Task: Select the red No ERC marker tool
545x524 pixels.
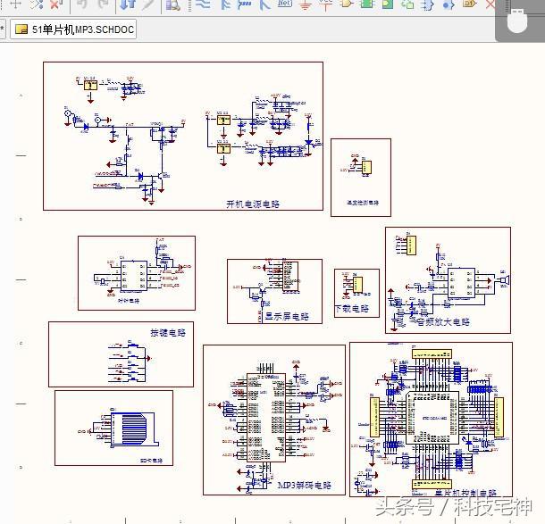Action: [x=490, y=4]
